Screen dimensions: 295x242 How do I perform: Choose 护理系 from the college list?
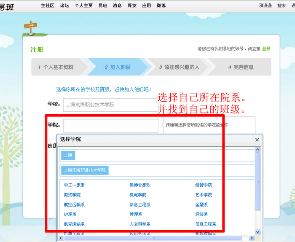click(x=70, y=215)
